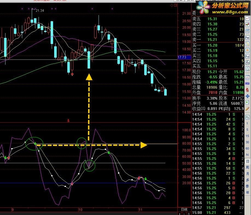Click the 涨幅 value -3.49%
Image resolution: width=251 pixels, height=215 pixels.
[x=211, y=82]
